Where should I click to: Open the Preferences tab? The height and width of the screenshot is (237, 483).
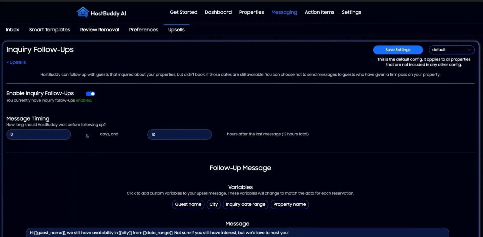click(144, 30)
